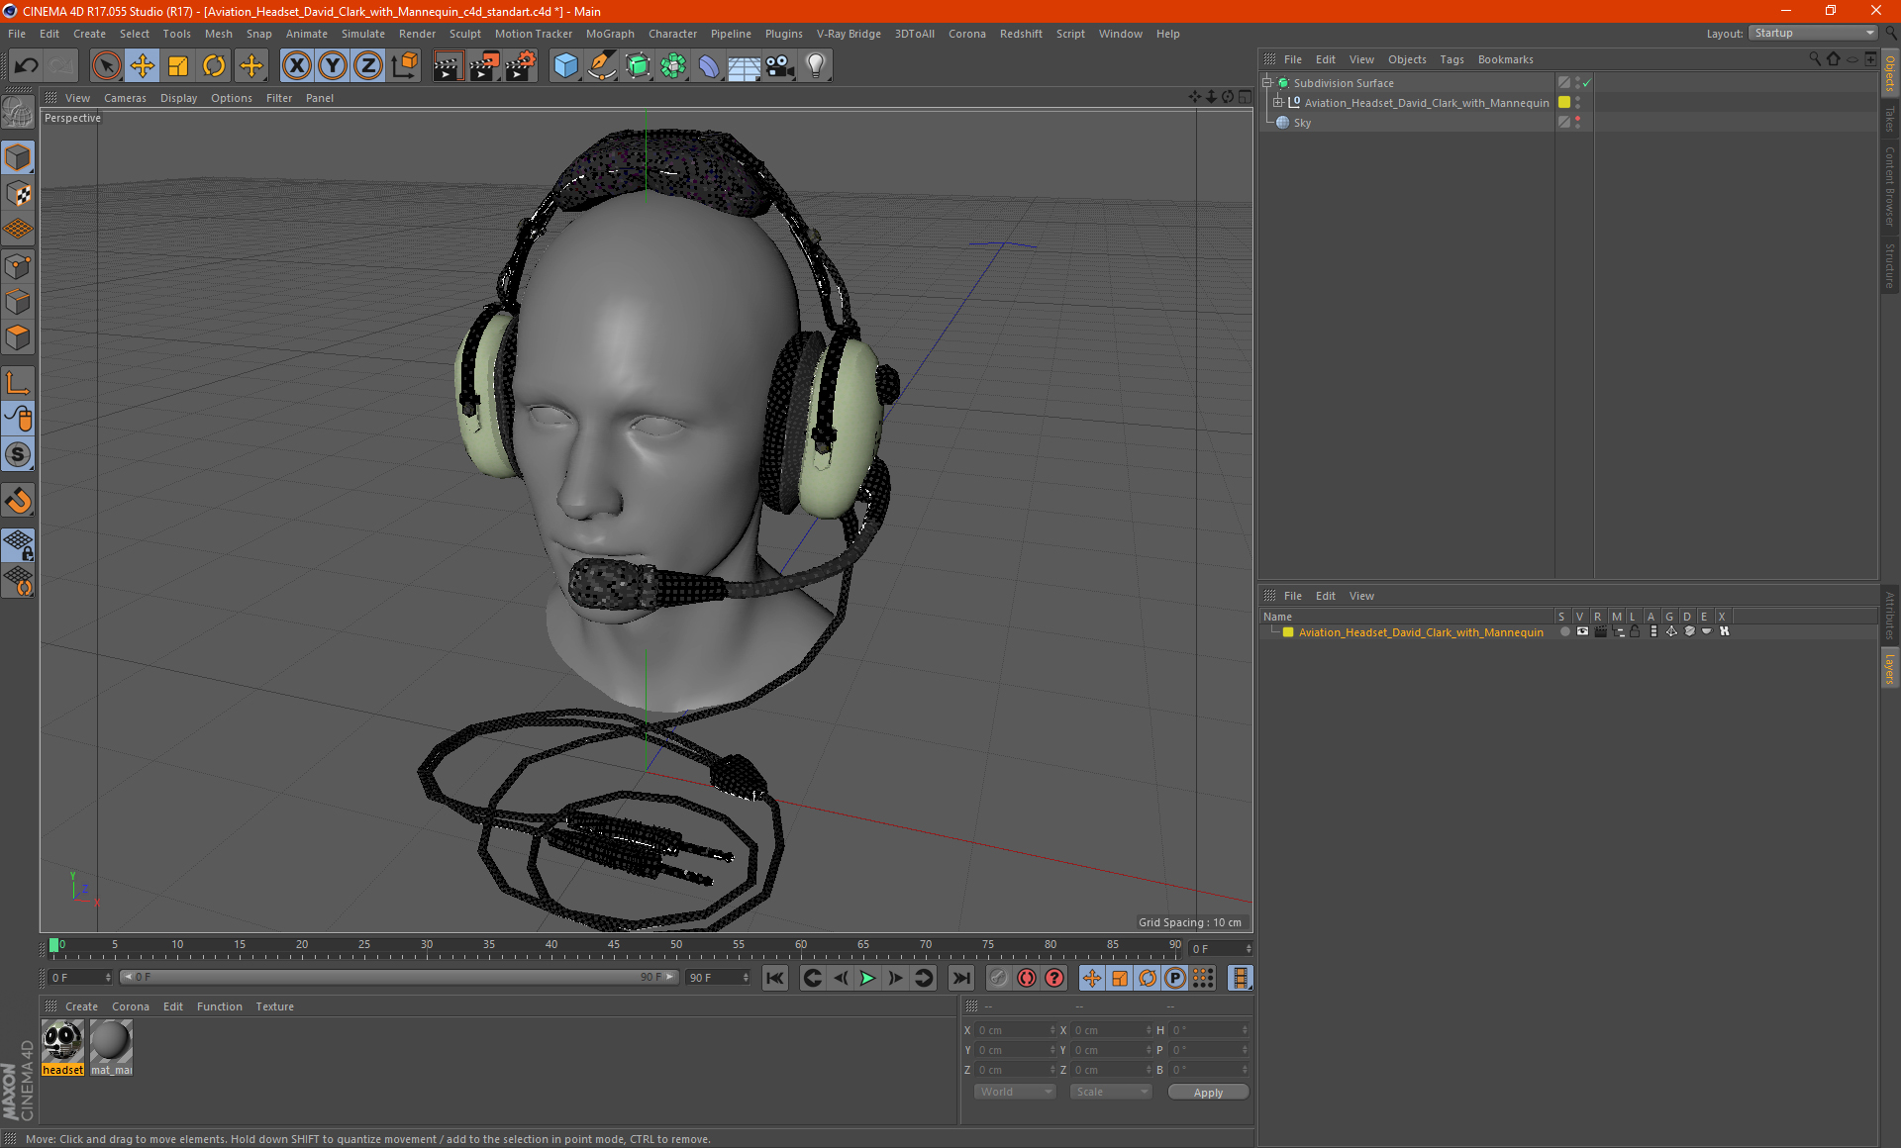Click the Undo arrow icon
This screenshot has height=1148, width=1901.
[27, 66]
